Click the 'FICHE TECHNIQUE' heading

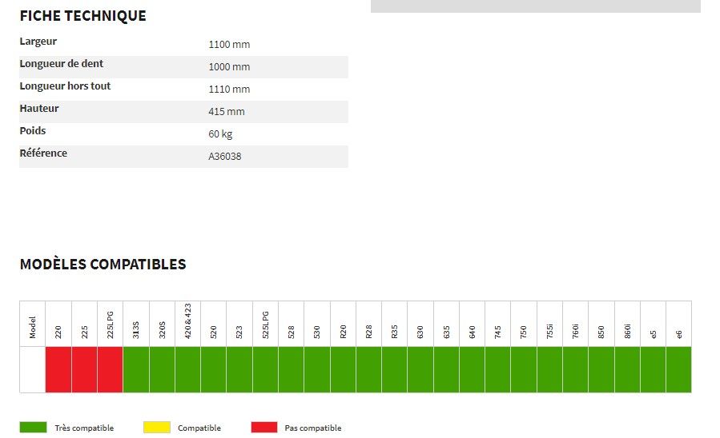pos(82,16)
